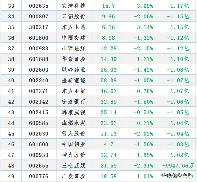The height and width of the screenshot is (182, 197).
Task: Select stock code 002240
Action: point(39,80)
